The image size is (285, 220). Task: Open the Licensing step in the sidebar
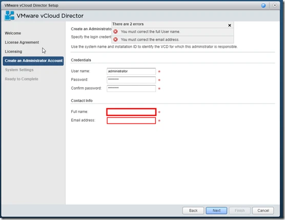[x=13, y=51]
